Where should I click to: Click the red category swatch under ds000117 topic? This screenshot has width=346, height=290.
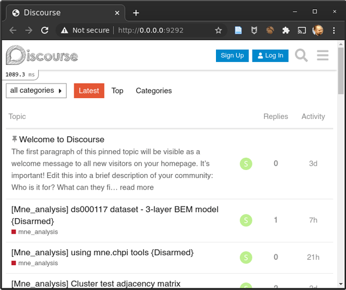(x=14, y=232)
